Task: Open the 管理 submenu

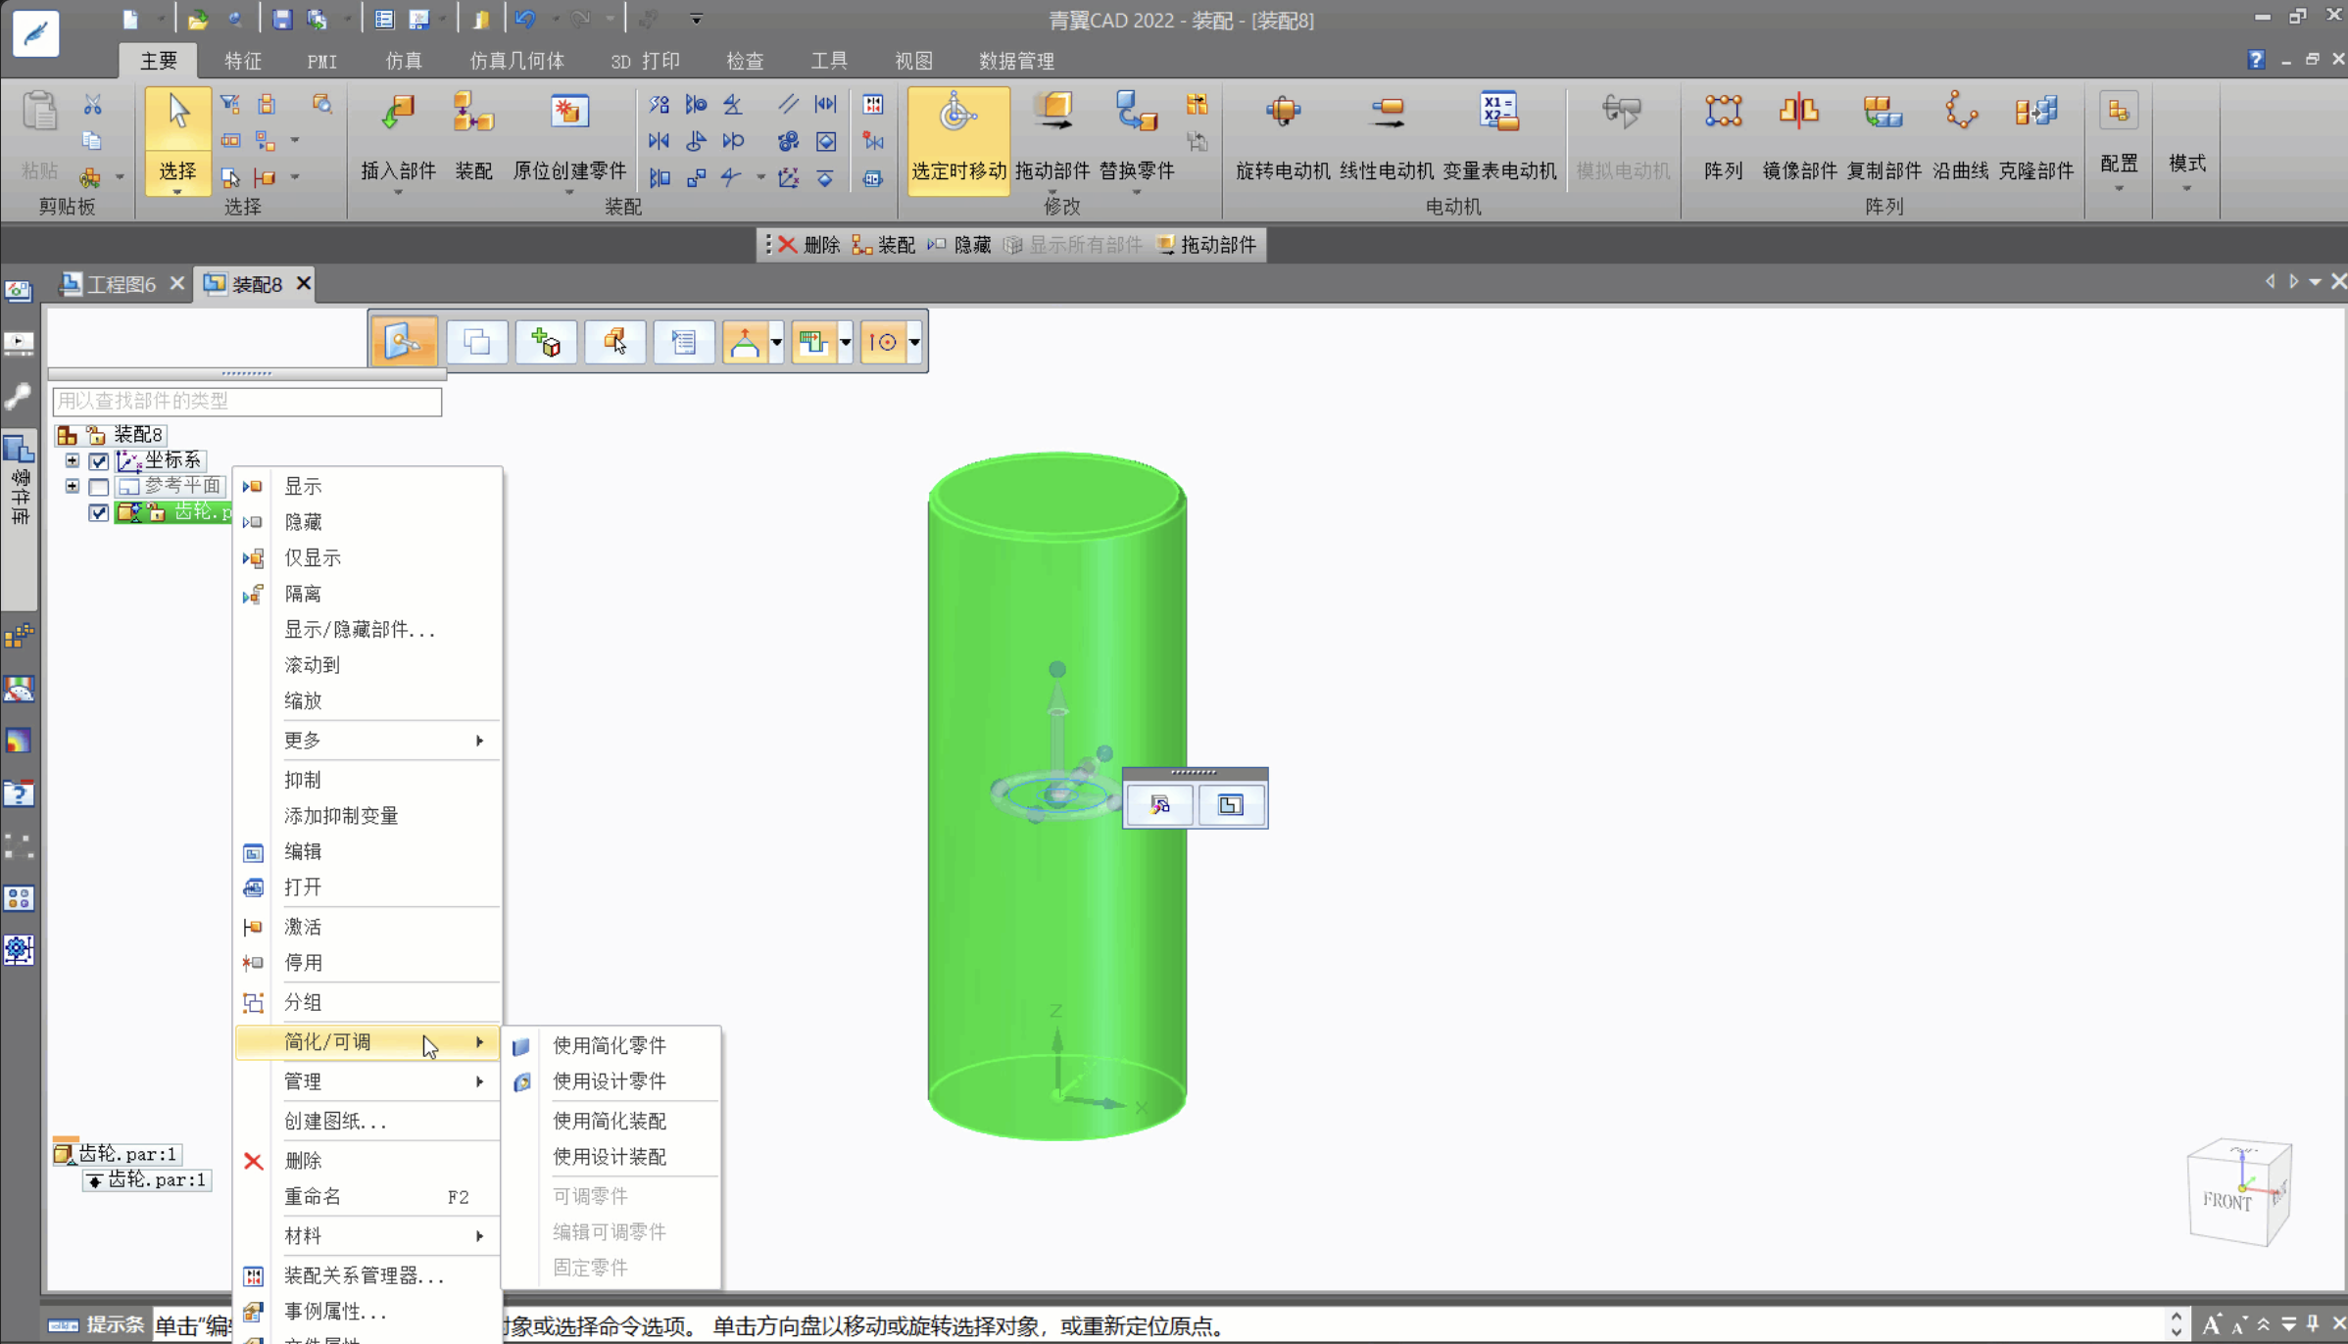Action: point(368,1081)
